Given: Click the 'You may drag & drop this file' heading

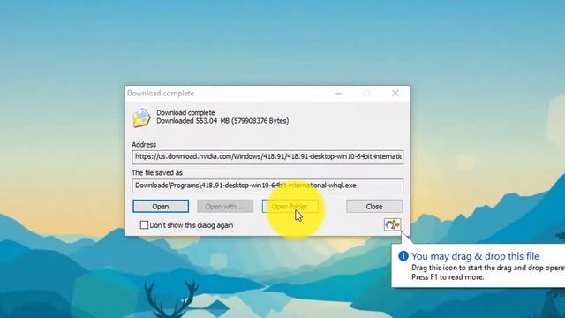Looking at the screenshot, I should (475, 256).
